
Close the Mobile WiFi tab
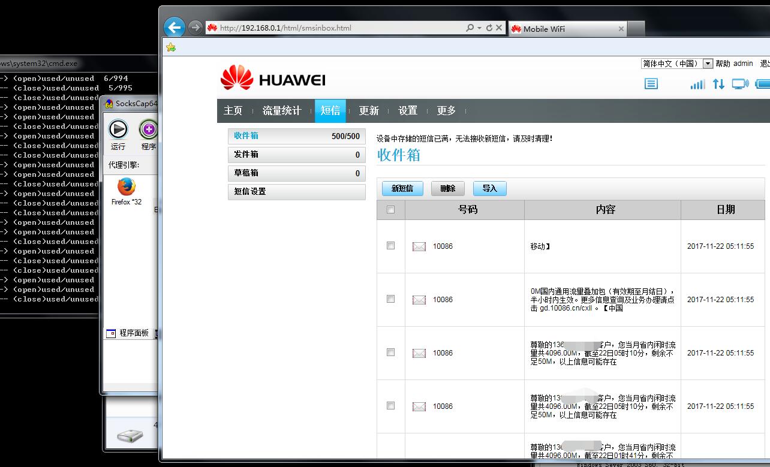[621, 29]
